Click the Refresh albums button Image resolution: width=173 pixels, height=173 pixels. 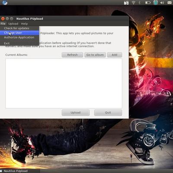[72, 55]
